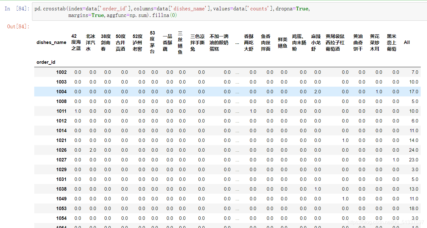Screen dimensions: 427x228
Task: Select row index 1012
Action: point(62,121)
